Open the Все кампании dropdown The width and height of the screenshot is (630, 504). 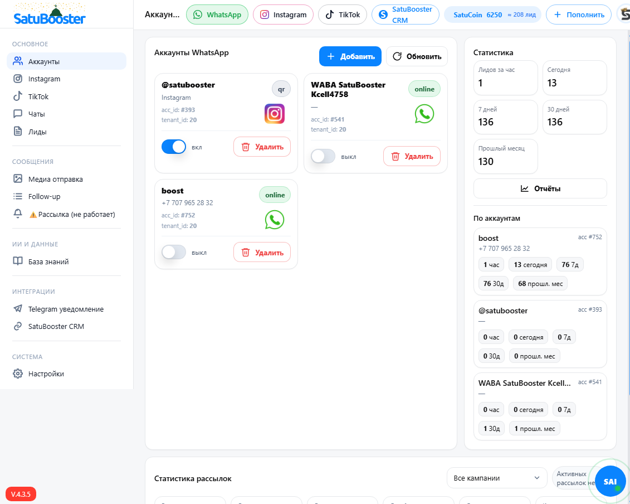[x=496, y=478]
